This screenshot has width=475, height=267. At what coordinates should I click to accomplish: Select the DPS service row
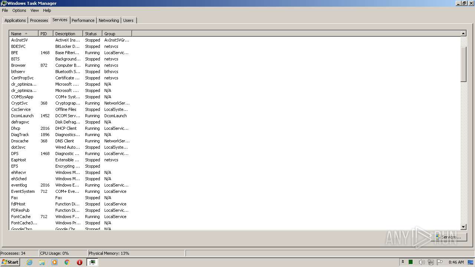(71, 154)
